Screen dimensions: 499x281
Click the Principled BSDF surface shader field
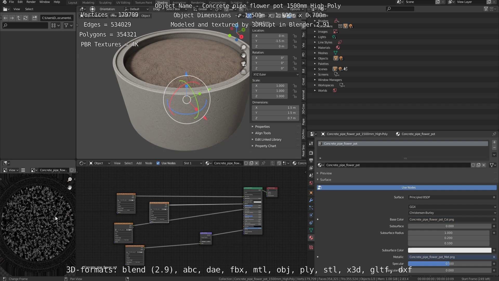point(452,197)
